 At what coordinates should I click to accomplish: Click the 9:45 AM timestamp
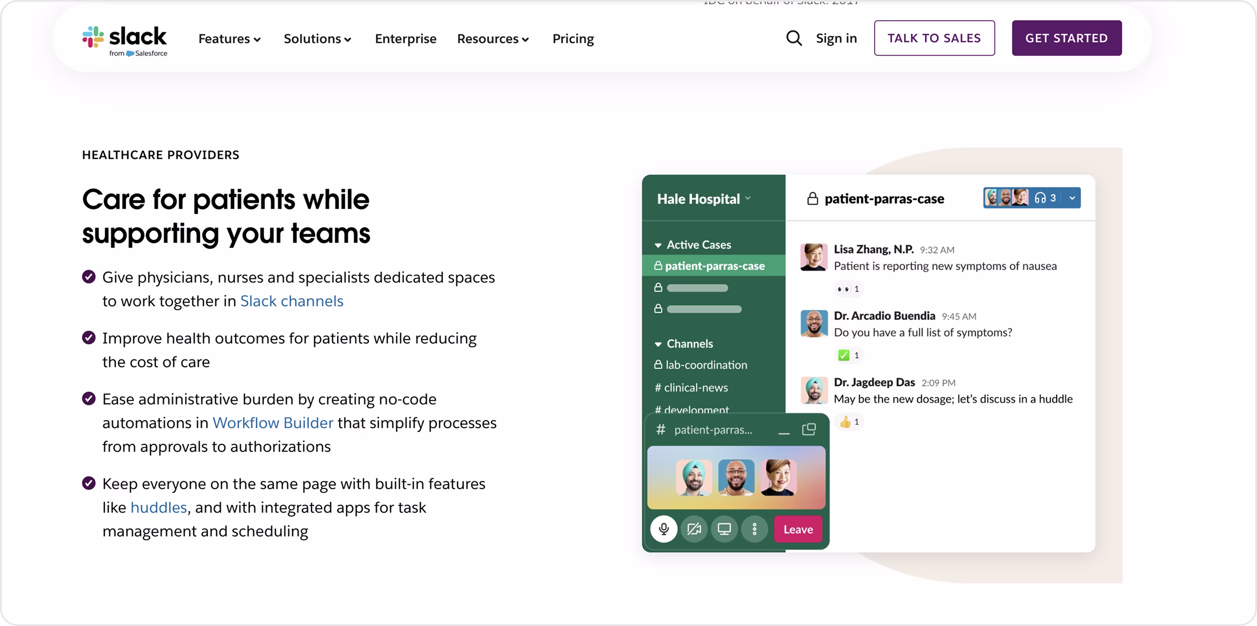(959, 316)
